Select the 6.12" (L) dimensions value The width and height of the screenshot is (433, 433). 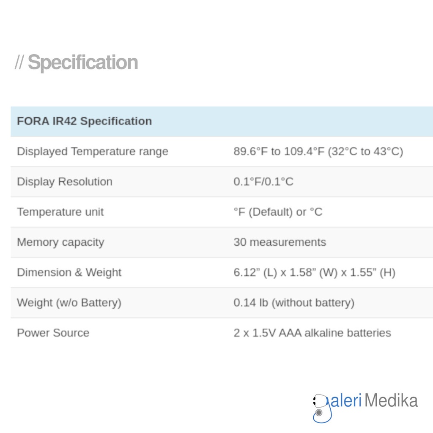pos(314,273)
